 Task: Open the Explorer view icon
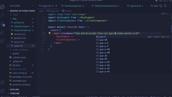2,7
